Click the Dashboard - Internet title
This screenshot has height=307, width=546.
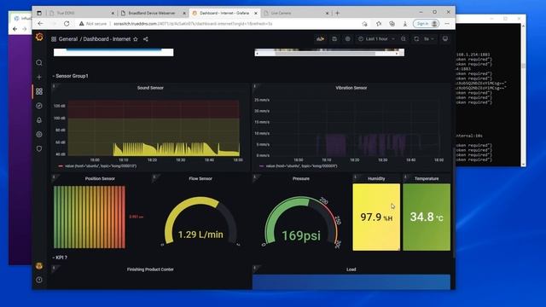point(107,39)
